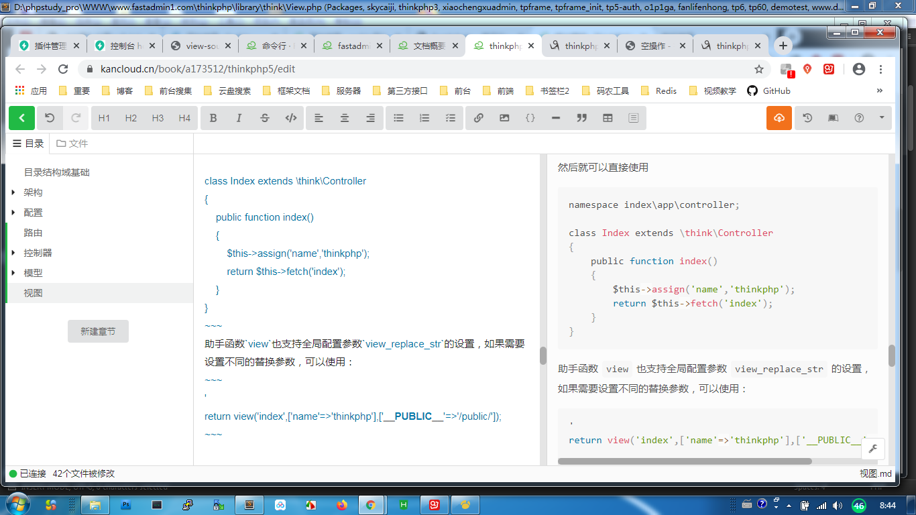This screenshot has width=916, height=515.
Task: Align text right
Action: coord(370,118)
